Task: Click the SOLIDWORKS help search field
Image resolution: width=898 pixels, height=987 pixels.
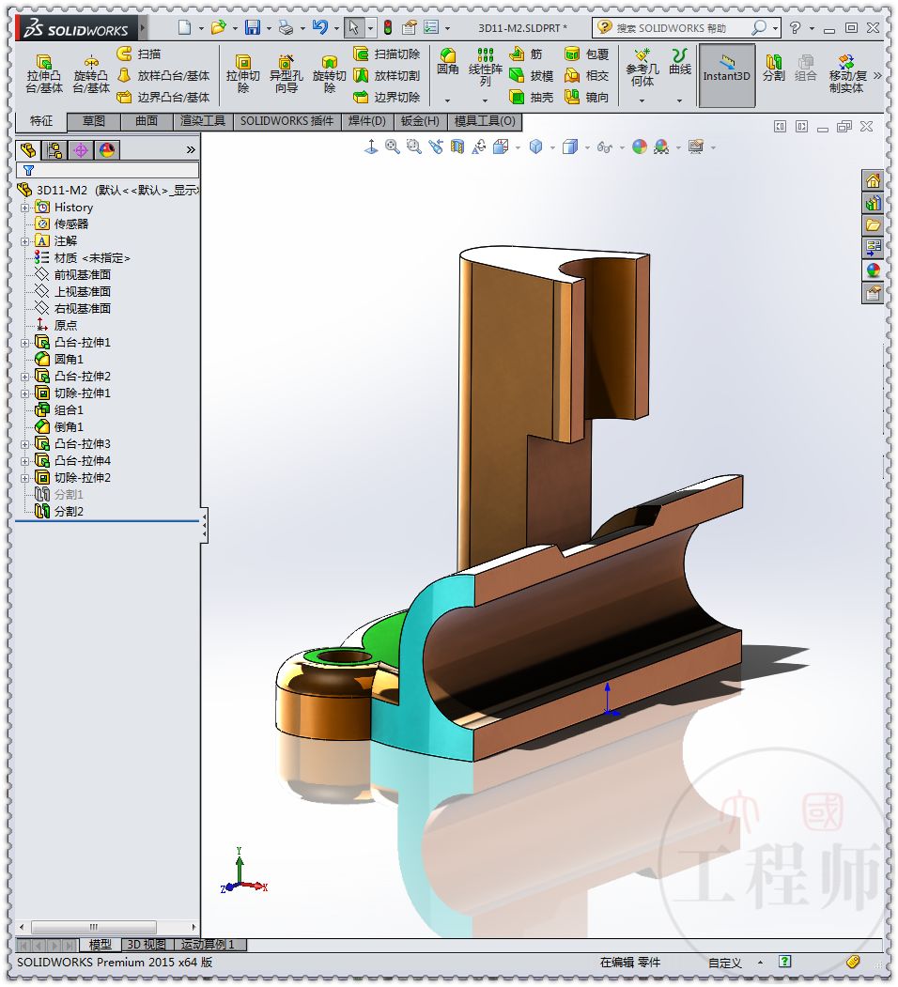Action: tap(684, 27)
